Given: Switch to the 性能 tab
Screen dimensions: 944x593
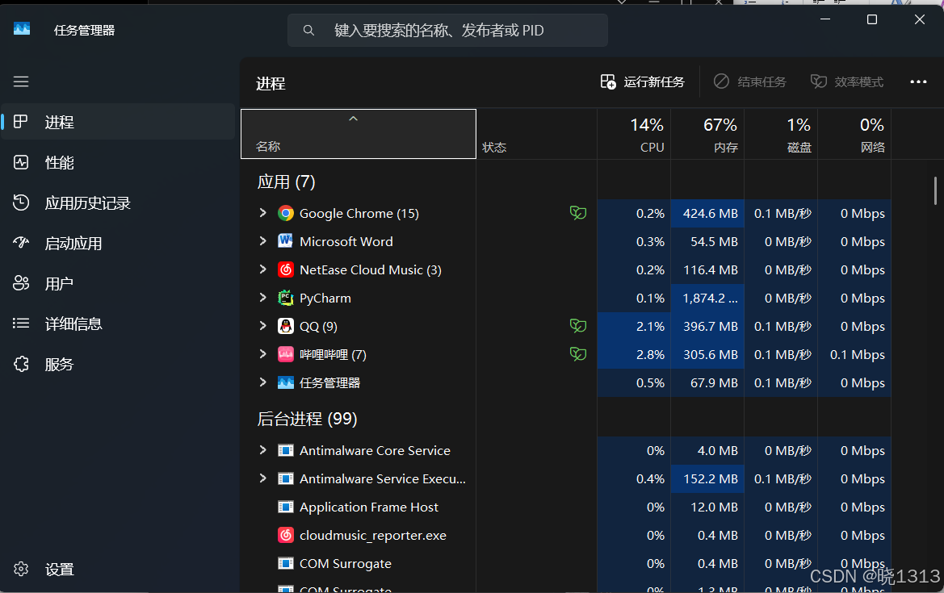Looking at the screenshot, I should click(119, 162).
